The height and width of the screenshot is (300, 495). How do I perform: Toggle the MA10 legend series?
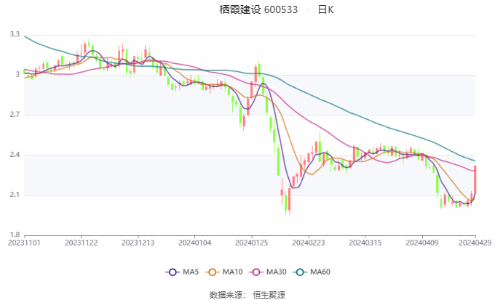[223, 272]
